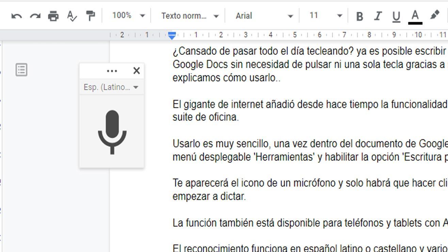The height and width of the screenshot is (252, 448).
Task: Select the paint format roller icon
Action: [x=90, y=16]
